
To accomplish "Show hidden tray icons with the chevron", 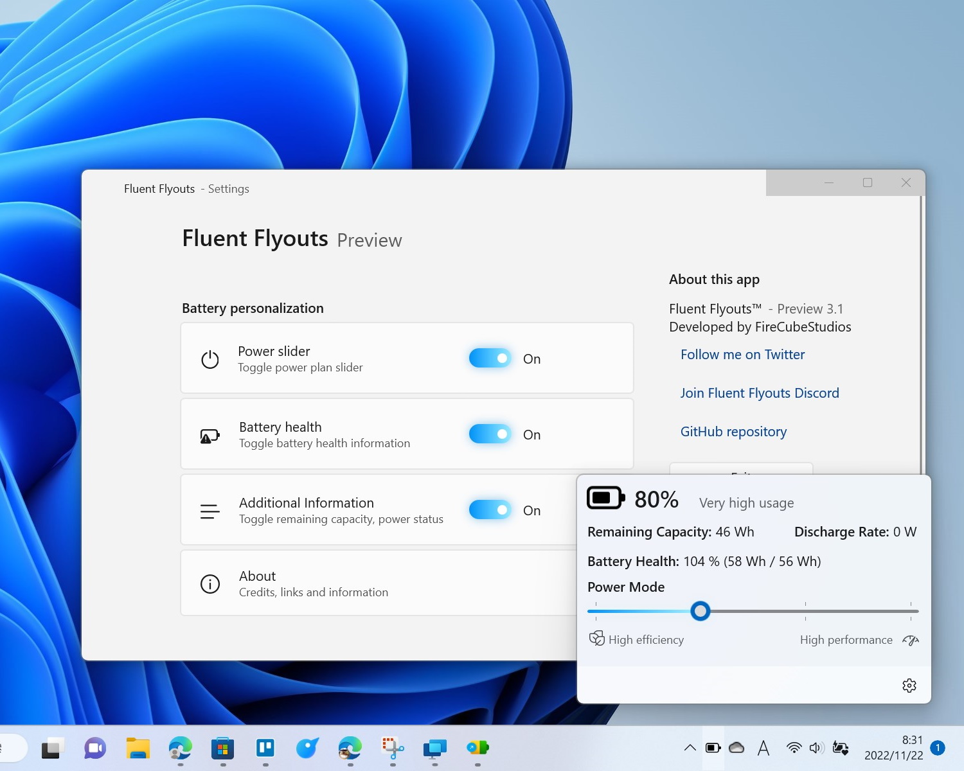I will coord(690,748).
